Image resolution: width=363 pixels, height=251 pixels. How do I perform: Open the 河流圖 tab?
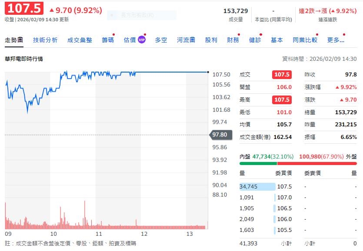[x=186, y=40]
